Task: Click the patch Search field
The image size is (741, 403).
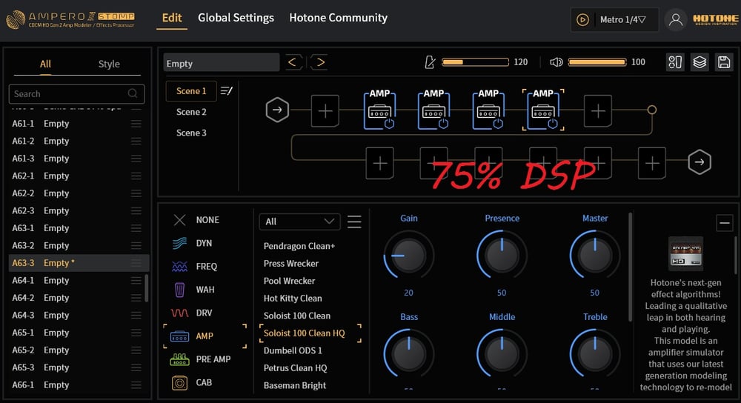Action: tap(76, 93)
